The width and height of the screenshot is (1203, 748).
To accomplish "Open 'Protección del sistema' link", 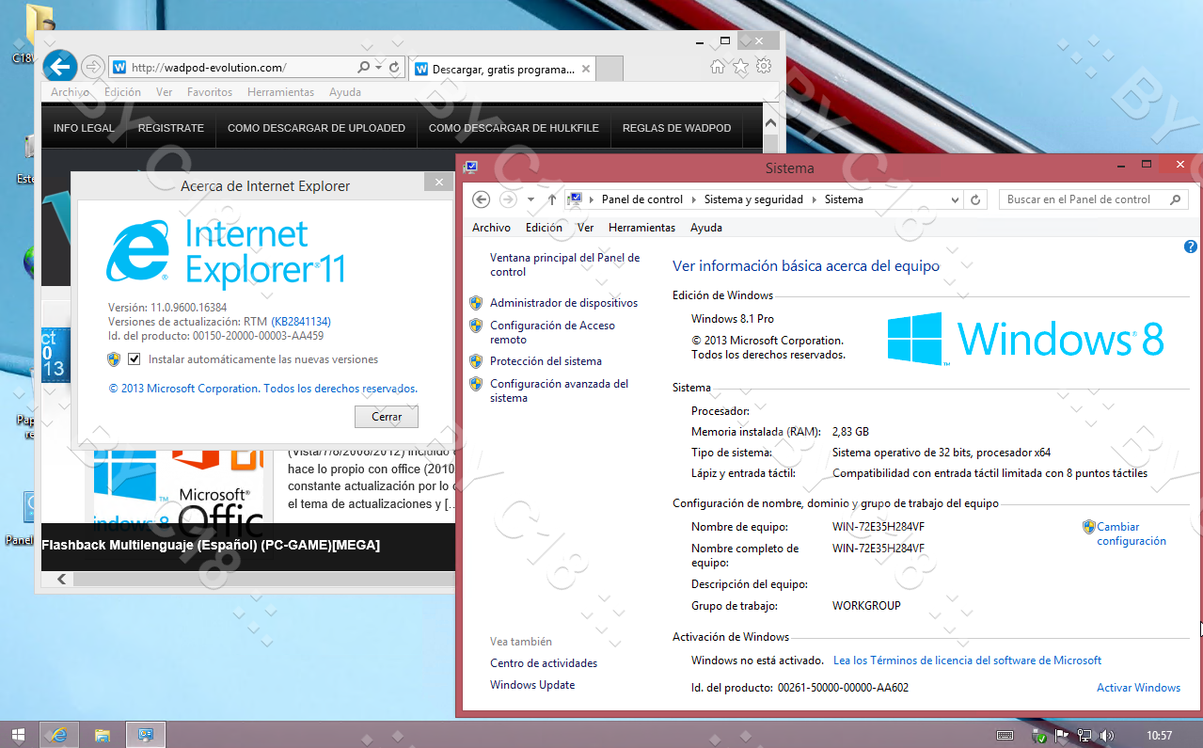I will pos(546,361).
